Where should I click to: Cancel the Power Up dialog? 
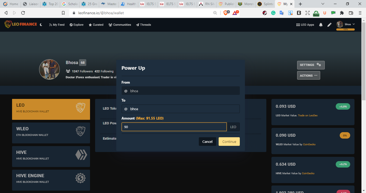pyautogui.click(x=207, y=142)
